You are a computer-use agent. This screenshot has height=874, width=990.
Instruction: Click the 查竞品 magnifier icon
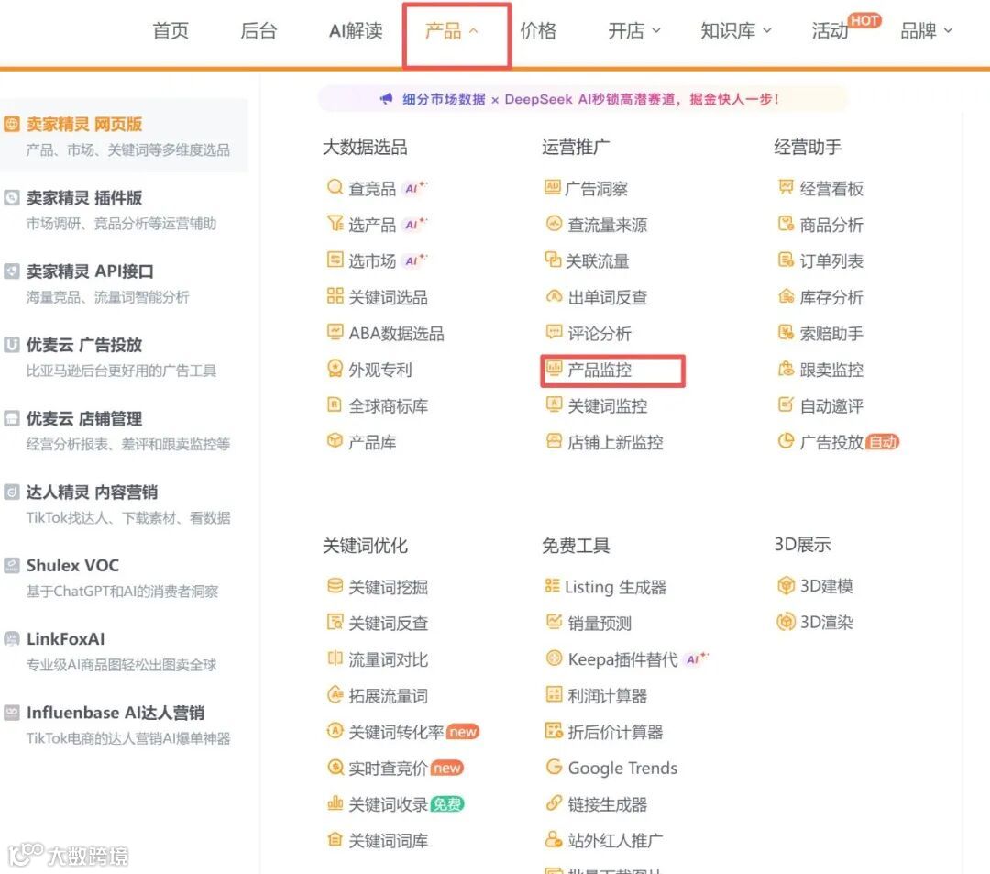(x=335, y=187)
